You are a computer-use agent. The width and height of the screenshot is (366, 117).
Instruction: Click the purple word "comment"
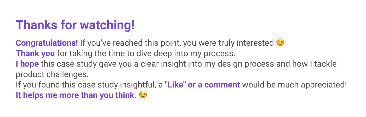pyautogui.click(x=222, y=85)
